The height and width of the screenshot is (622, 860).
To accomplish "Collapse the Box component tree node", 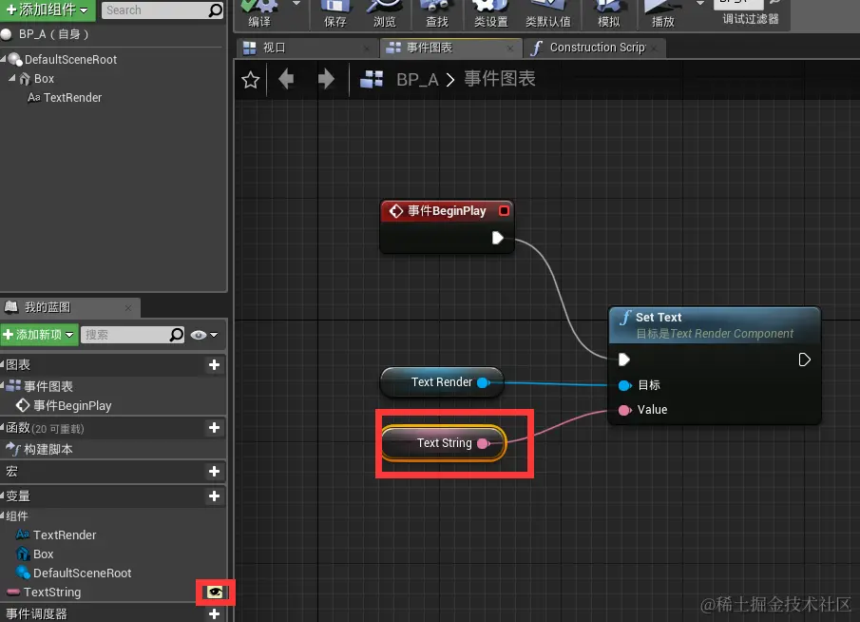I will [x=12, y=78].
